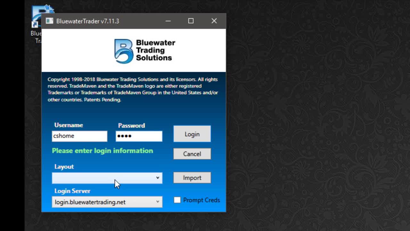Screen dimensions: 410x231
Task: Focus the Username input field
Action: click(79, 136)
